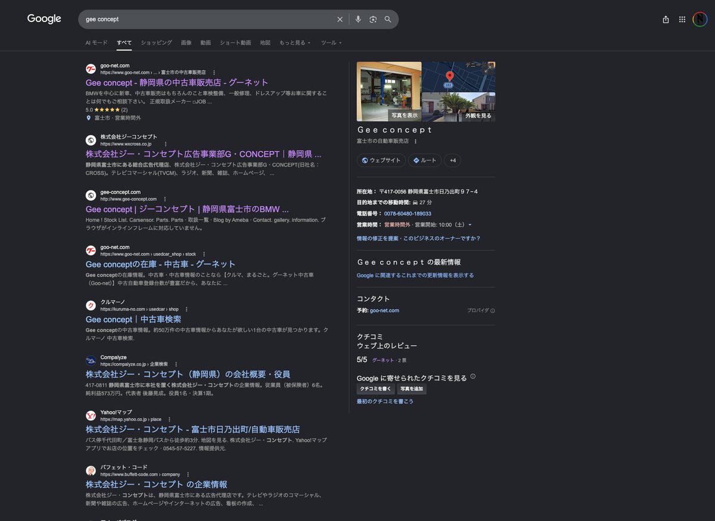Expand the map in knowledge panel

click(x=488, y=69)
